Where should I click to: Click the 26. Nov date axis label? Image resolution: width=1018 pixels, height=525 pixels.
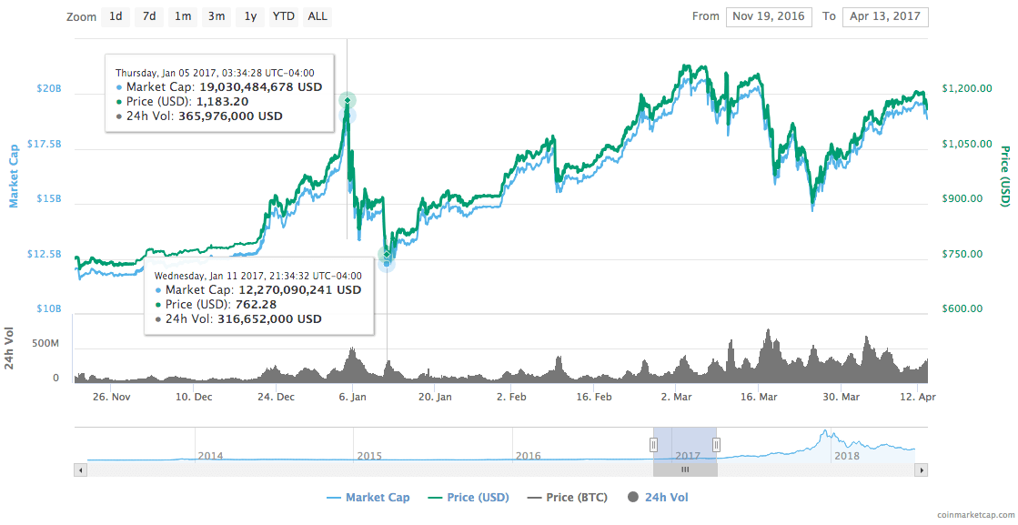(111, 397)
